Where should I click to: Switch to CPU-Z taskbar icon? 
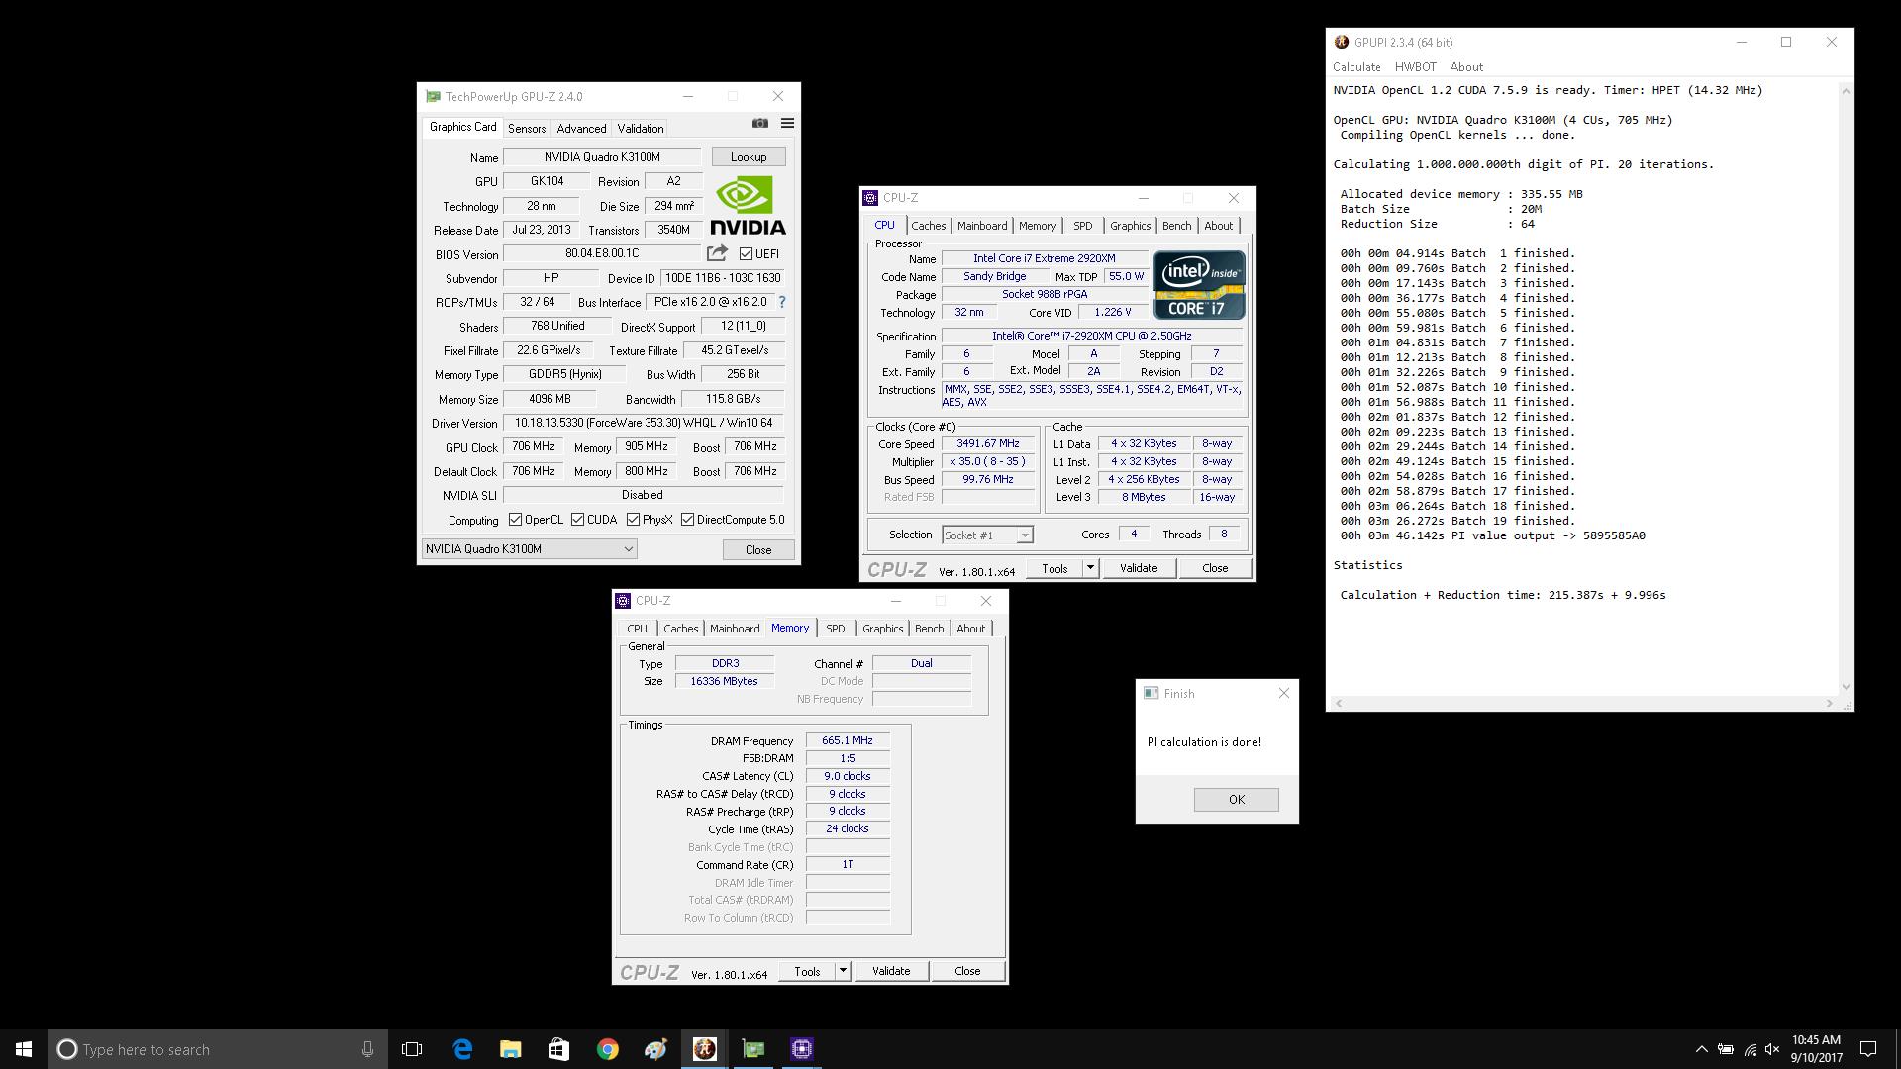802,1049
